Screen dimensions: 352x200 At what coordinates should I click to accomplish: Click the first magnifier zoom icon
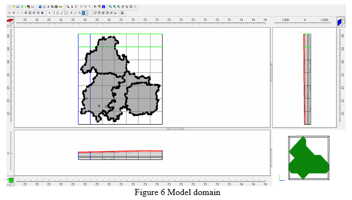click(111, 7)
